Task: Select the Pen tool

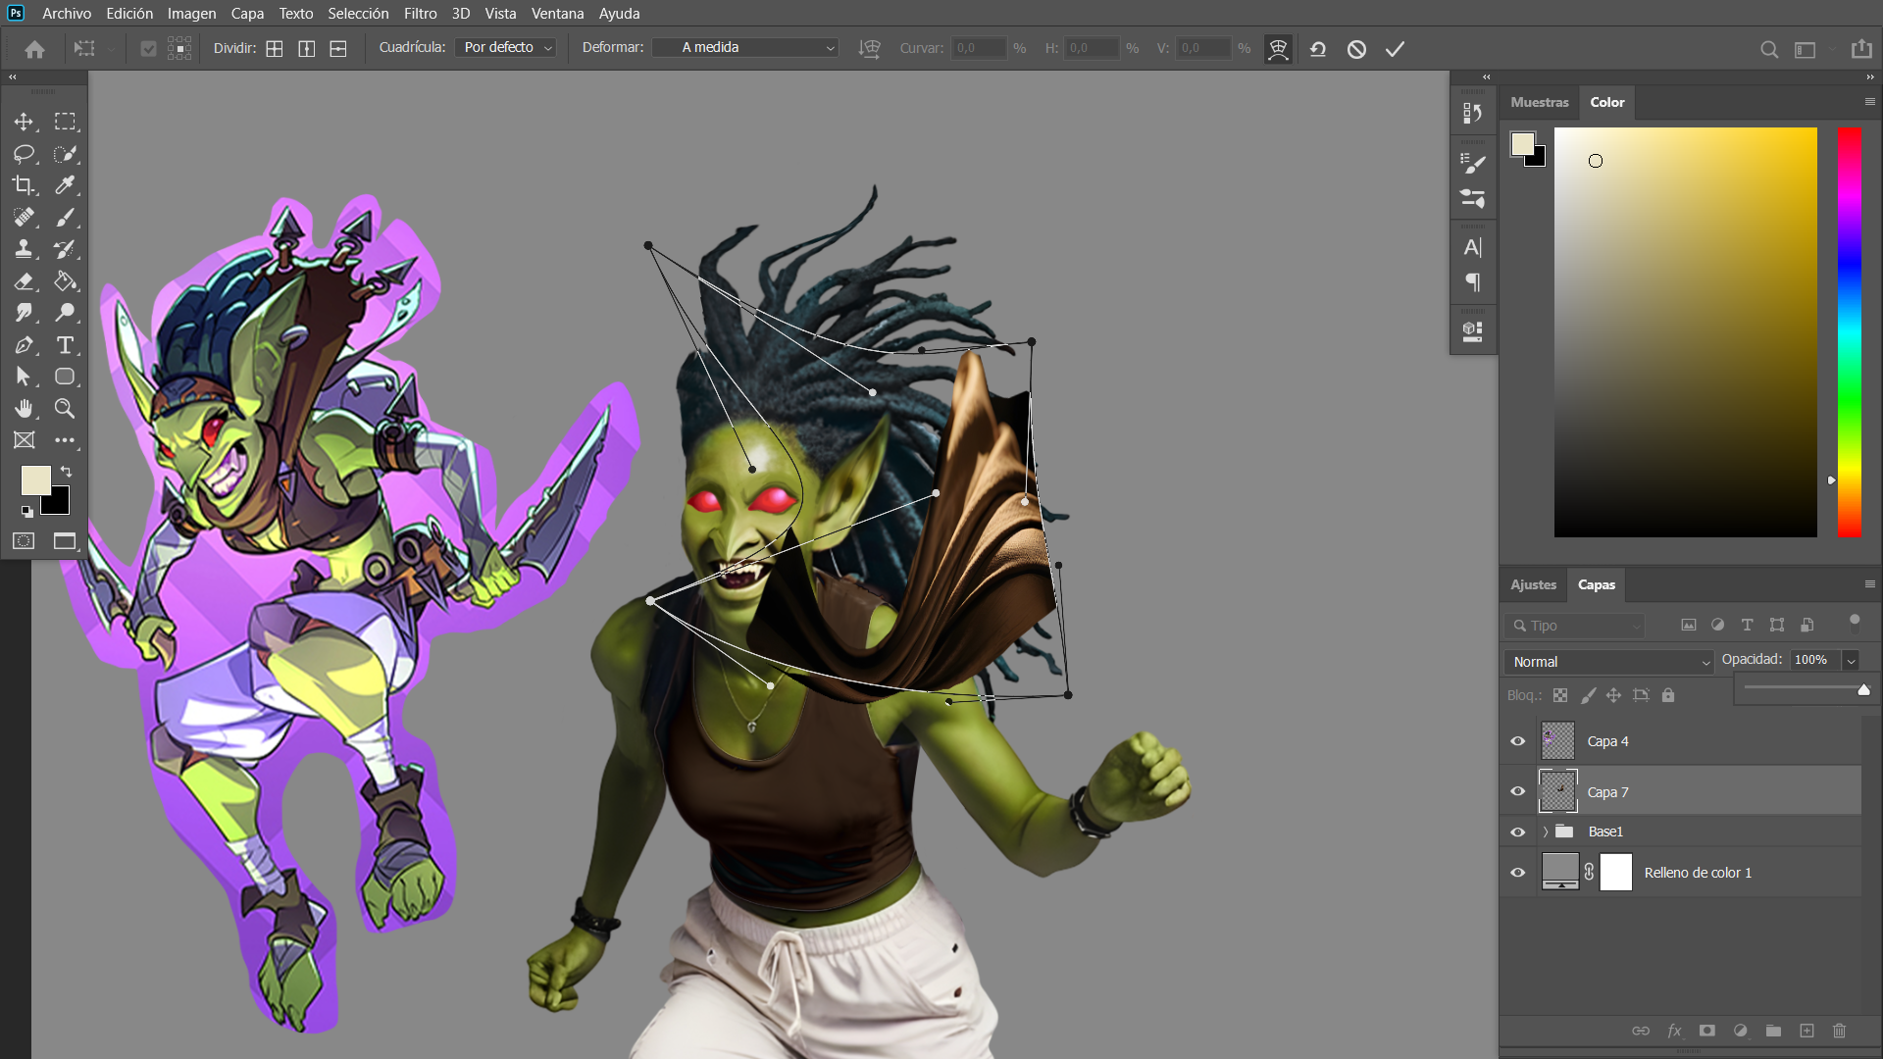Action: coord(24,345)
